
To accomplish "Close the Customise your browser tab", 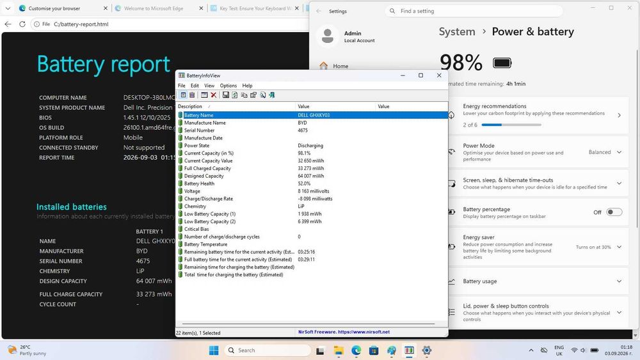I will pyautogui.click(x=106, y=8).
